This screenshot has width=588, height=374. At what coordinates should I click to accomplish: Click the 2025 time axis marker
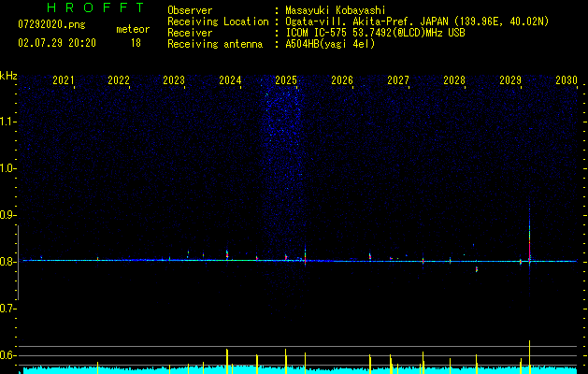click(286, 80)
